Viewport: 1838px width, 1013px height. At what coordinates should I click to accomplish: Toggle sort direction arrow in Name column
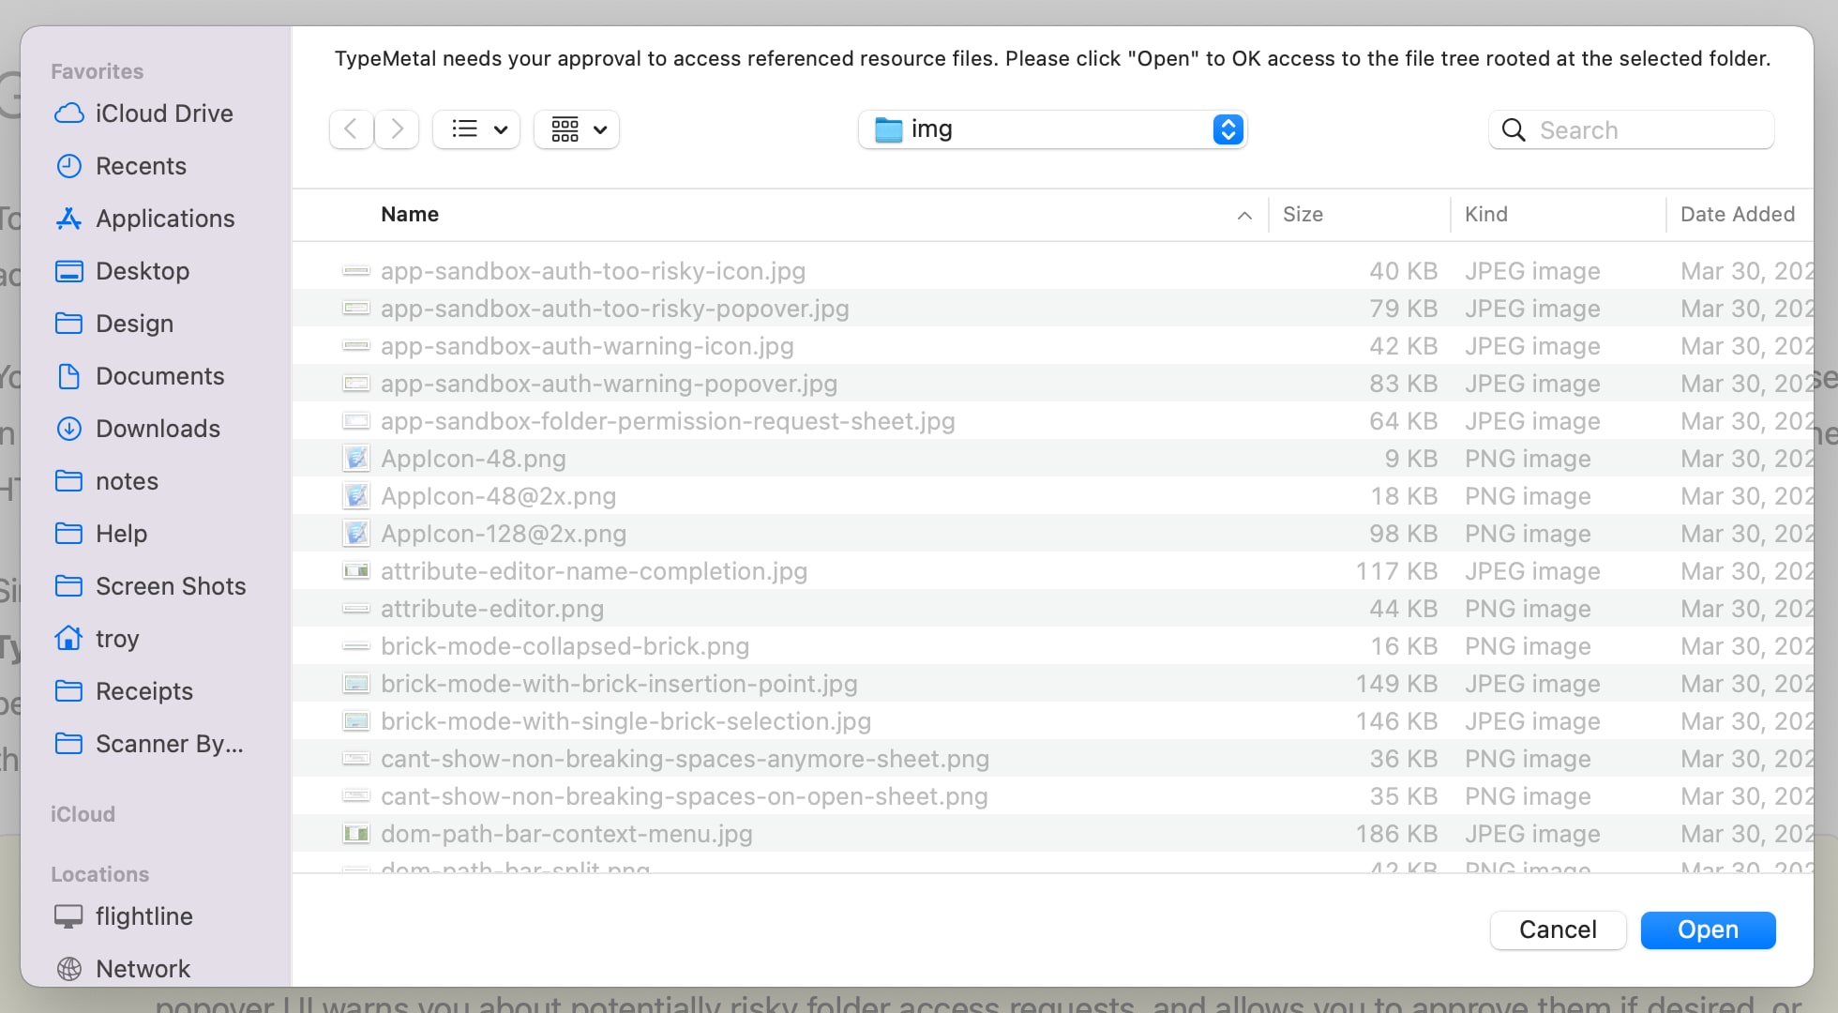click(x=1244, y=216)
